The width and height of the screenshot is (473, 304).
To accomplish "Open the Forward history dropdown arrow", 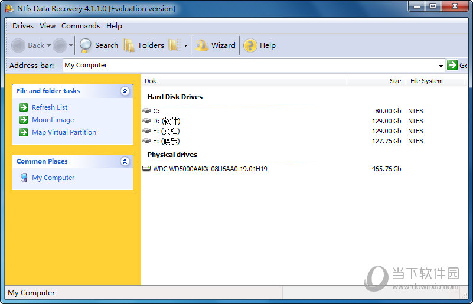I will point(71,45).
